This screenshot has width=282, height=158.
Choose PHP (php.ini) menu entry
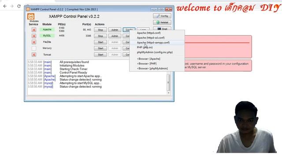click(x=157, y=47)
